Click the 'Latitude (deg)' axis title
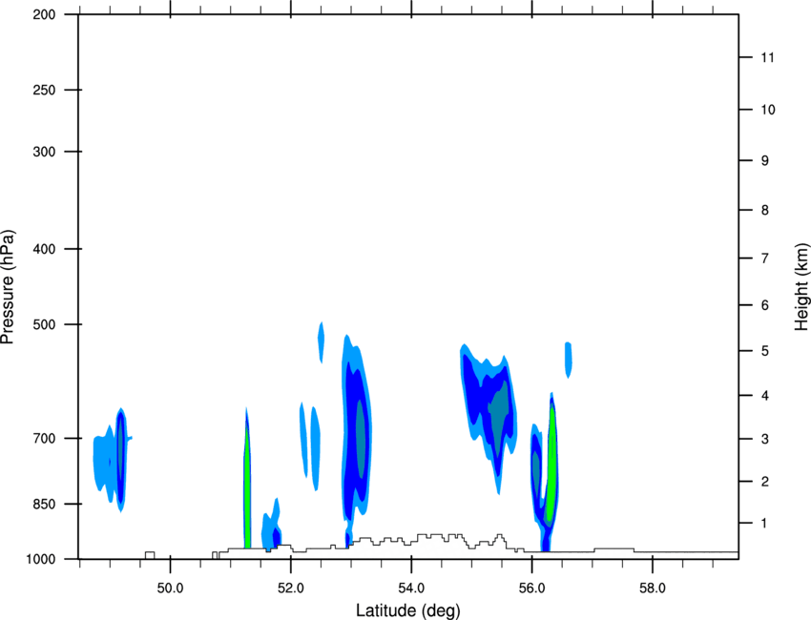The height and width of the screenshot is (620, 811). click(407, 610)
